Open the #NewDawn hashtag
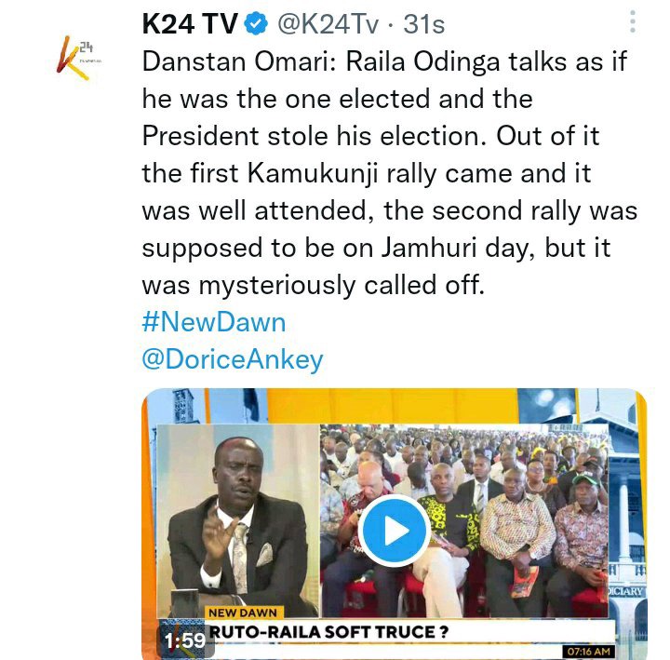 pos(214,322)
